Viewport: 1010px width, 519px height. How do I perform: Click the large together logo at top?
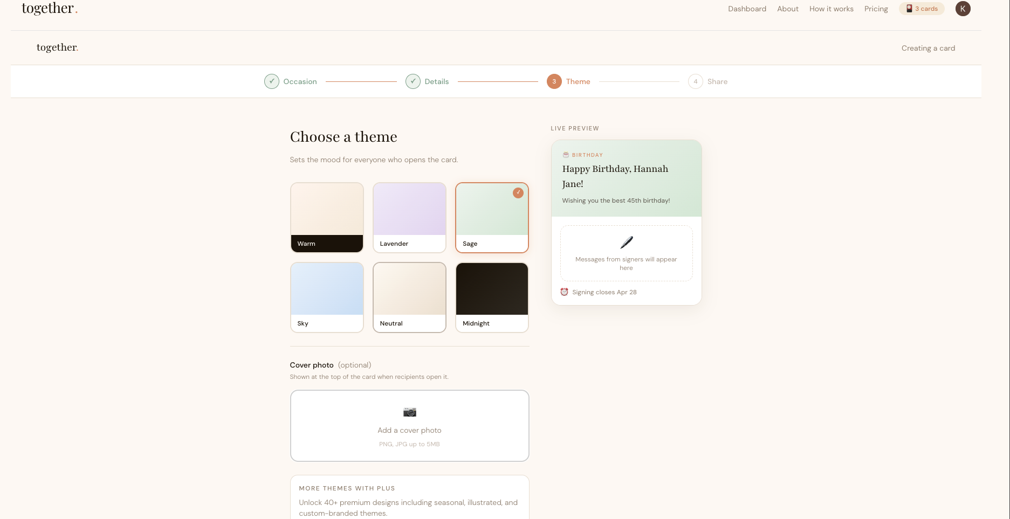click(50, 8)
